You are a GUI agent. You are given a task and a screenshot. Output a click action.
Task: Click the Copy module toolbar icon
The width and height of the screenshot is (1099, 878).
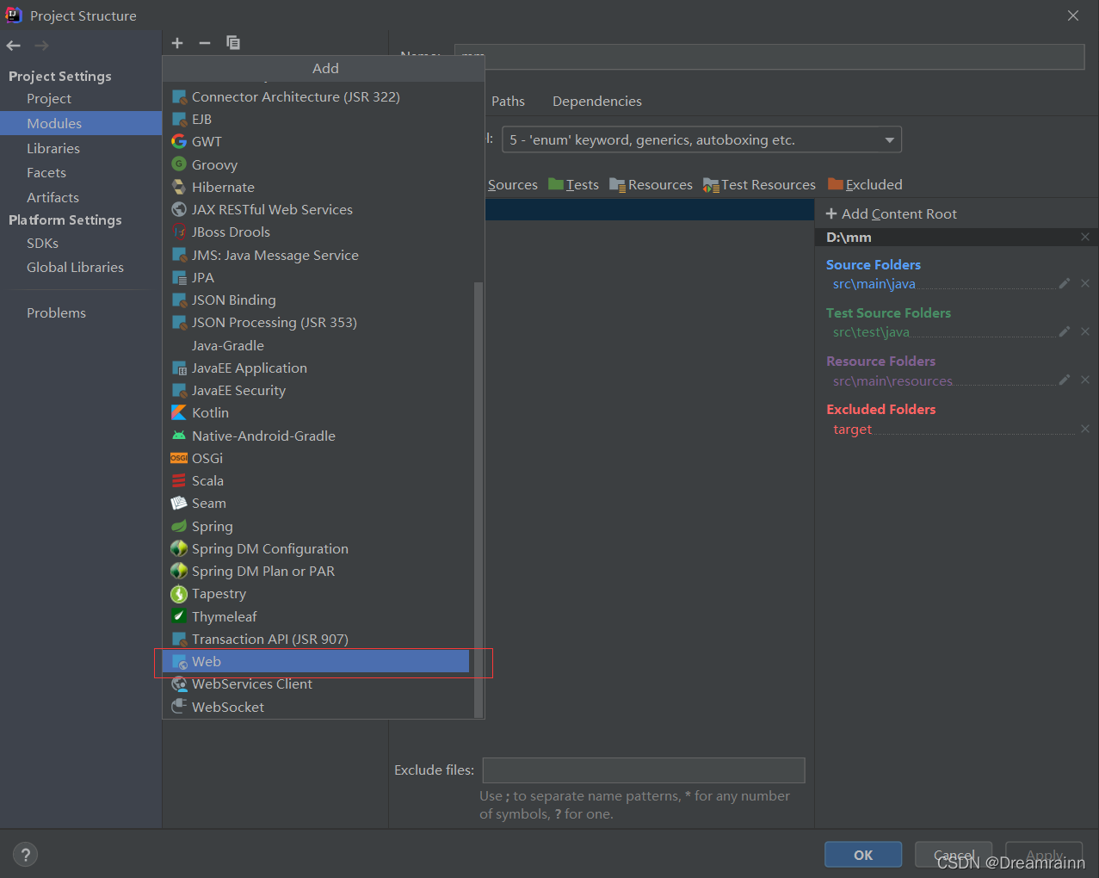[x=232, y=43]
